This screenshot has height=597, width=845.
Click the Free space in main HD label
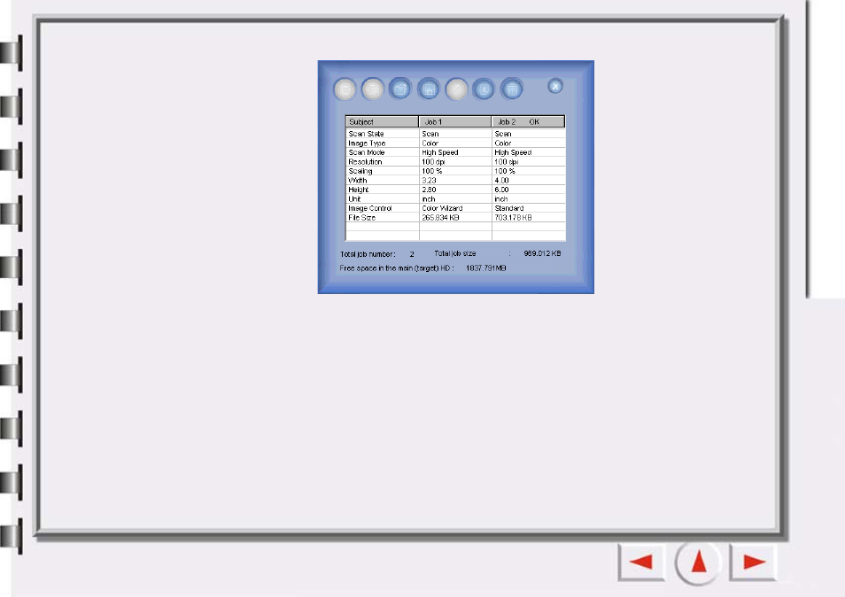(x=397, y=267)
